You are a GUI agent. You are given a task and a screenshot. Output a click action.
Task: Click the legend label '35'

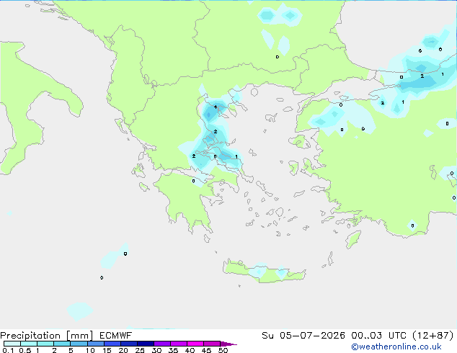pos(173,350)
